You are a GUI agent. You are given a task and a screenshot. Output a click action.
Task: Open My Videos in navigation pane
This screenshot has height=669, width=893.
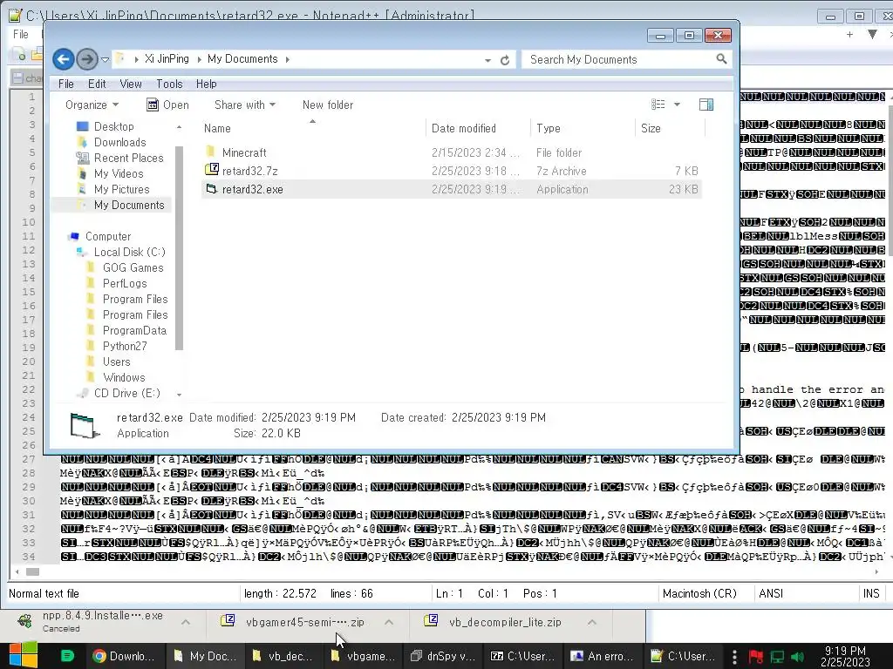pyautogui.click(x=119, y=173)
